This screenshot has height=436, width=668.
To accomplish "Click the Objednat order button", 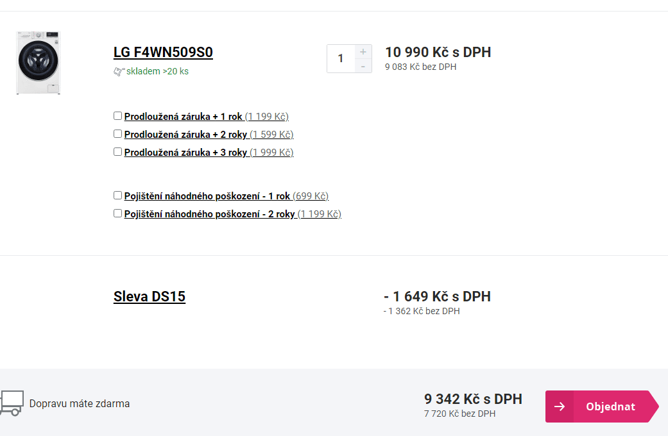I will tap(602, 407).
